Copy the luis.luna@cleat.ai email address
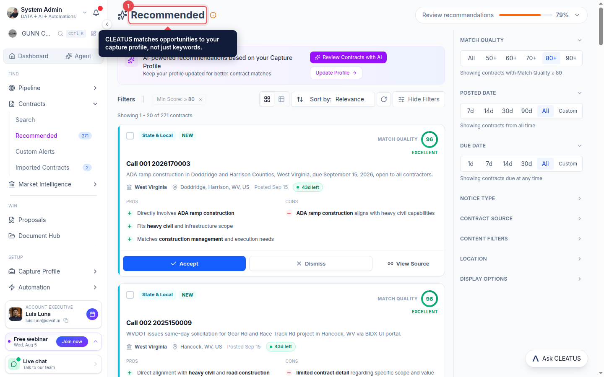 (x=66, y=320)
